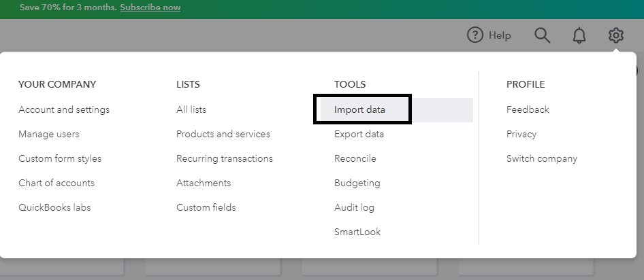Open search with the magnifier icon
The height and width of the screenshot is (280, 644).
542,35
